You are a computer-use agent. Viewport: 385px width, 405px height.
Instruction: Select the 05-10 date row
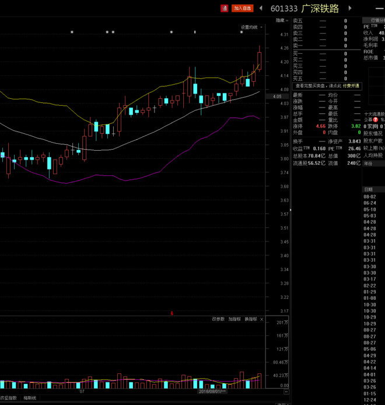coord(370,209)
